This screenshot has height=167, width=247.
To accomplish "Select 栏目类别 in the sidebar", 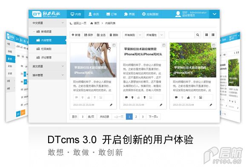I will (x=47, y=49).
